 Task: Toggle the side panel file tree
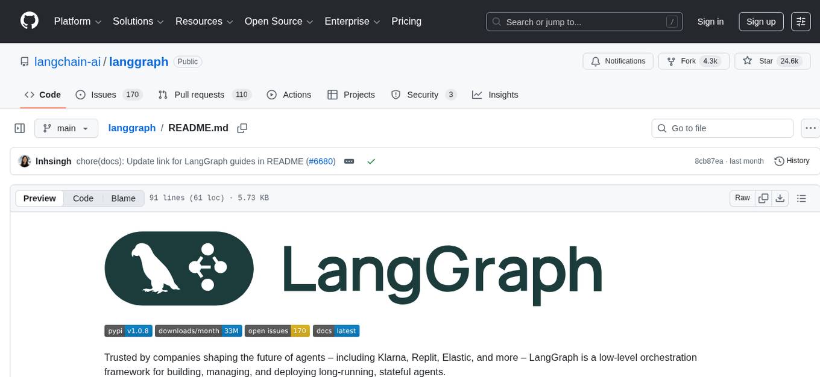coord(20,128)
